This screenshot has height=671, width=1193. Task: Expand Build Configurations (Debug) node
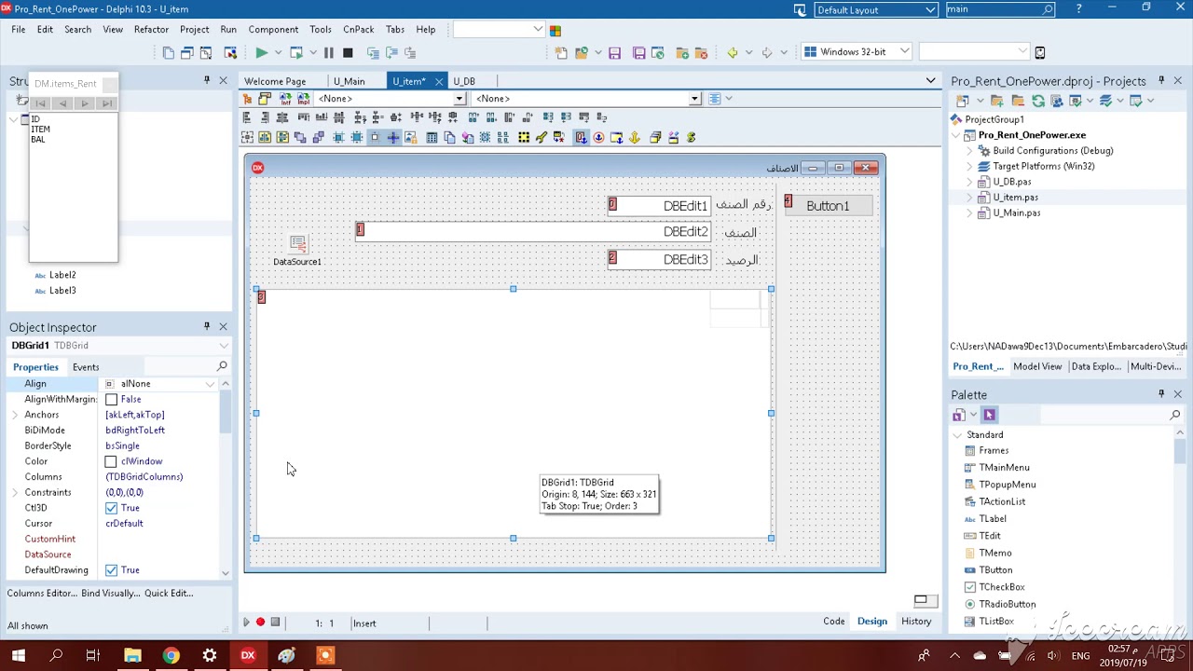coord(969,151)
